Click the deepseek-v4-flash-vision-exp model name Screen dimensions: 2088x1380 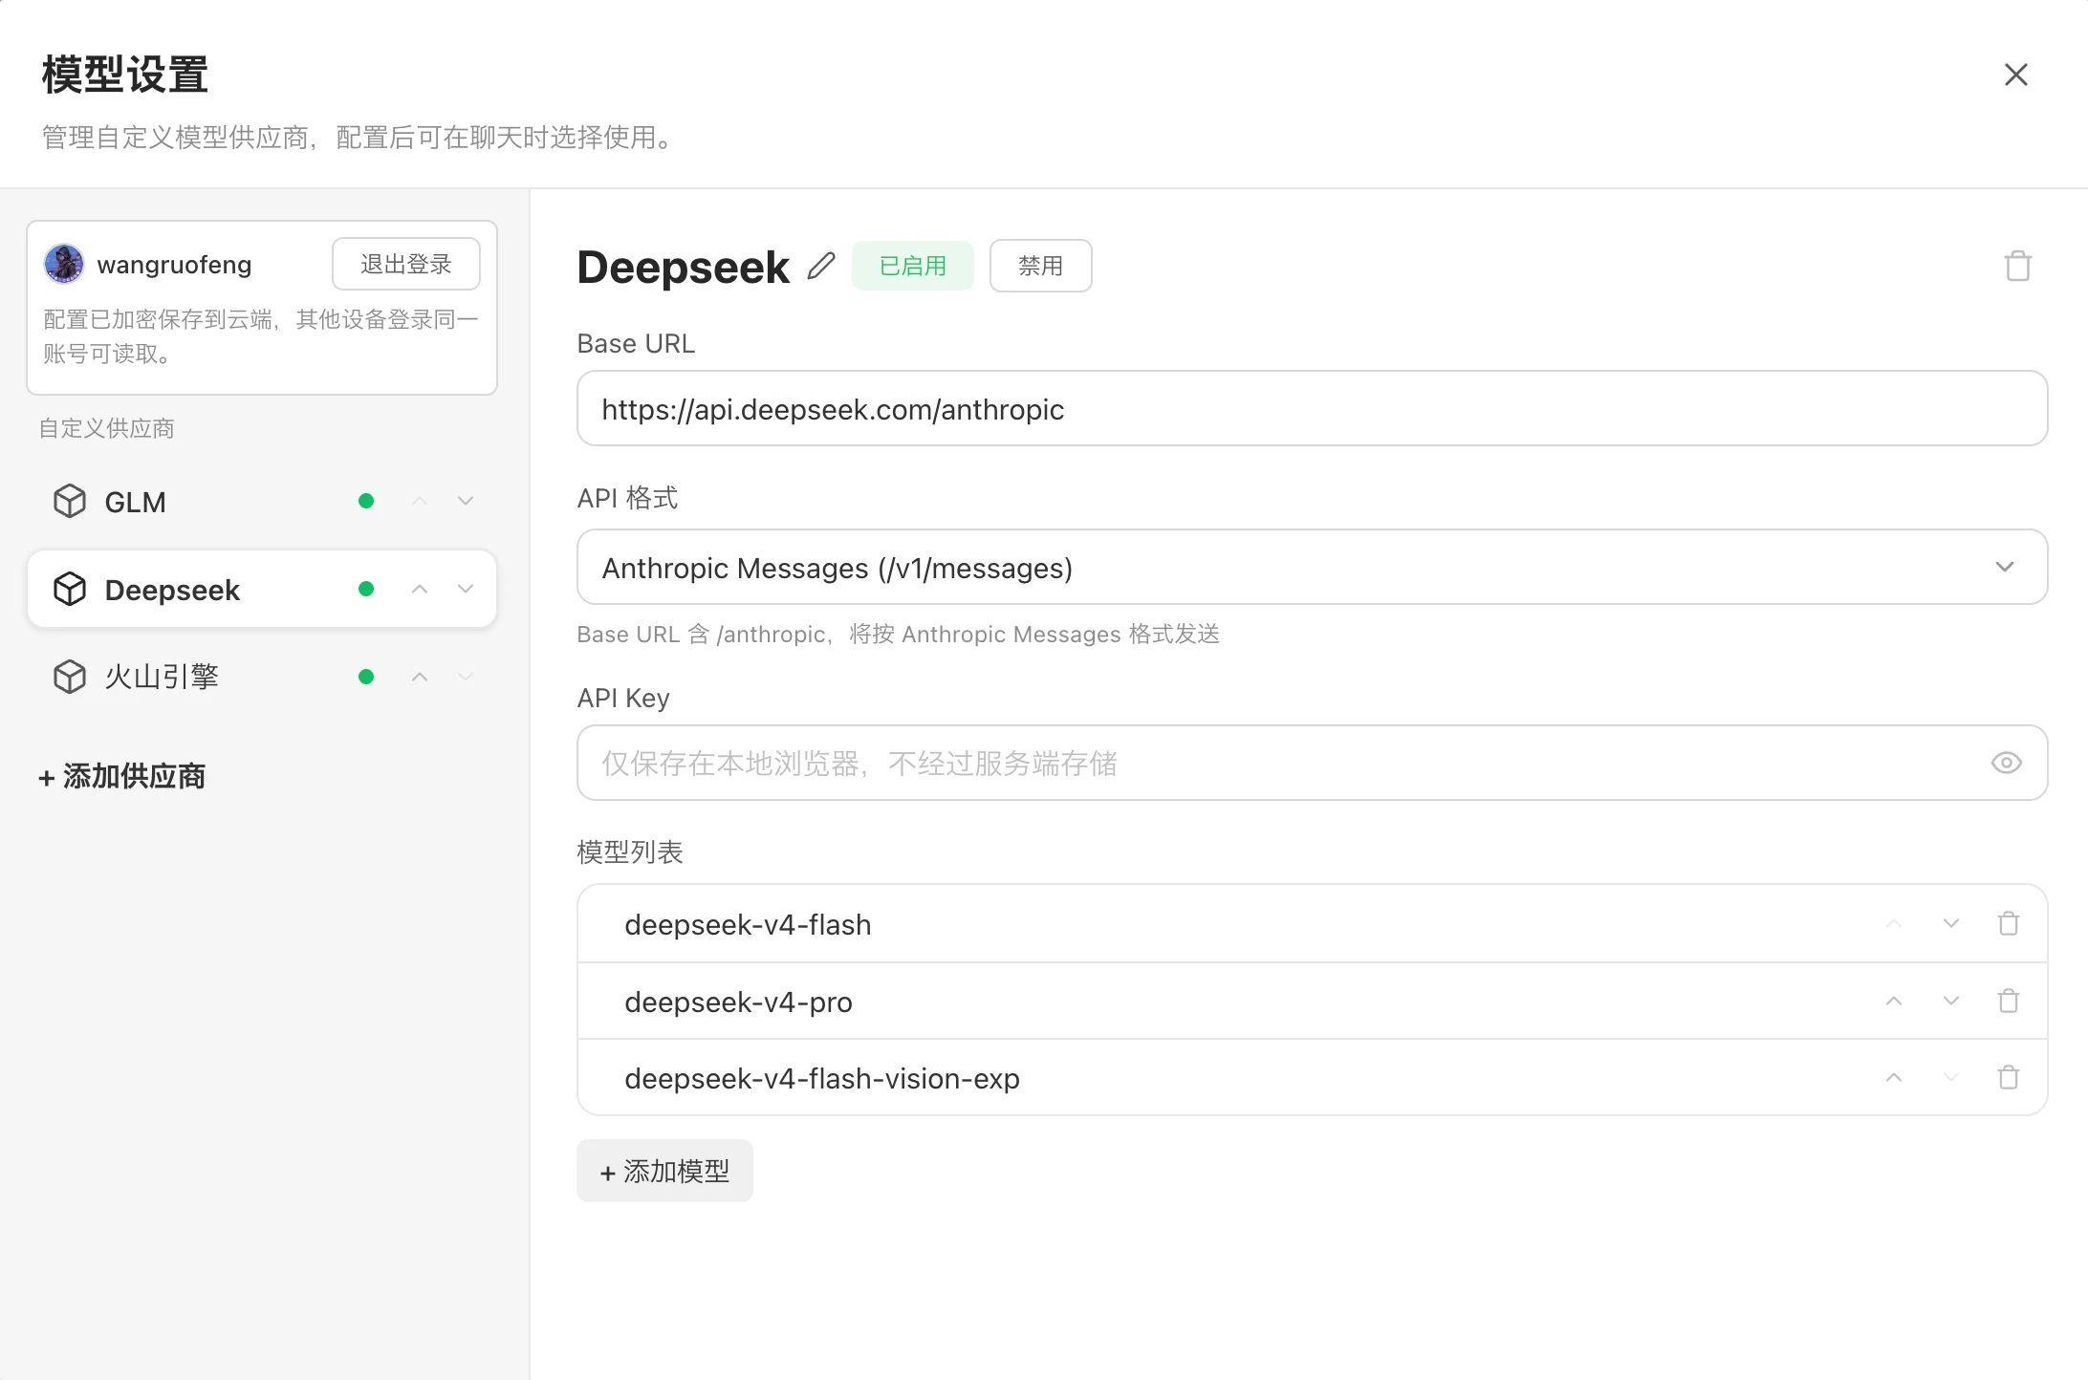[x=822, y=1078]
